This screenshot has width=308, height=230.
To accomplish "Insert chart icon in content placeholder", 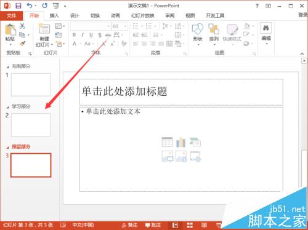I will tap(181, 142).
